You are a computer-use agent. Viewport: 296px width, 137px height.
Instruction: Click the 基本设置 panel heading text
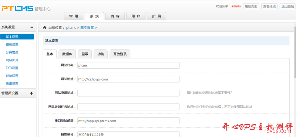tap(52, 41)
